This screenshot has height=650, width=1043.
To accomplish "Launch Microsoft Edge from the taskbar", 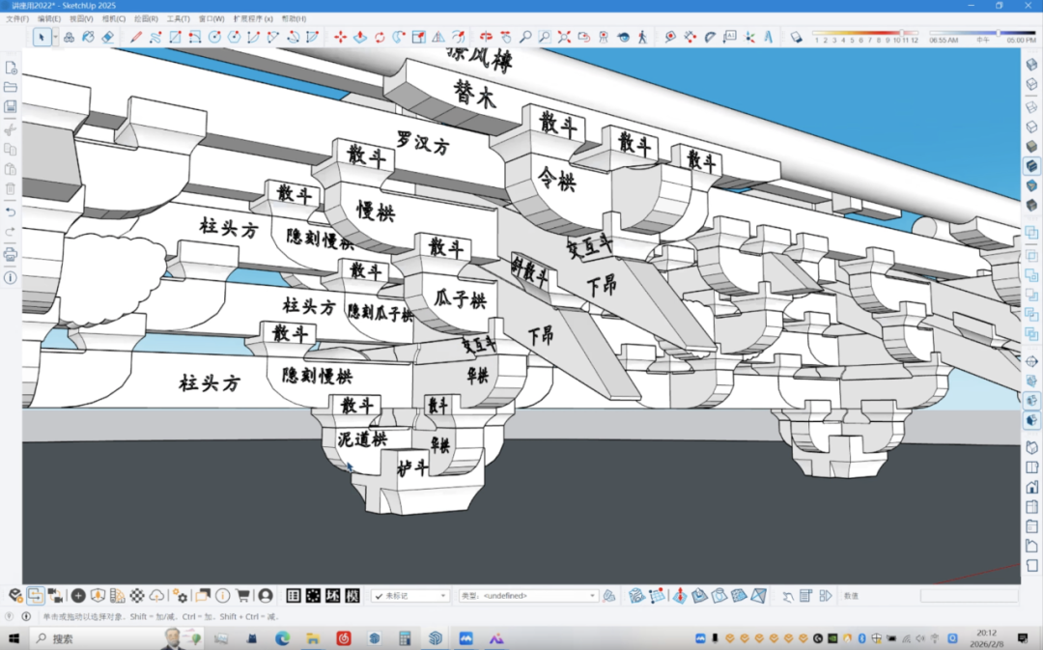I will point(283,638).
